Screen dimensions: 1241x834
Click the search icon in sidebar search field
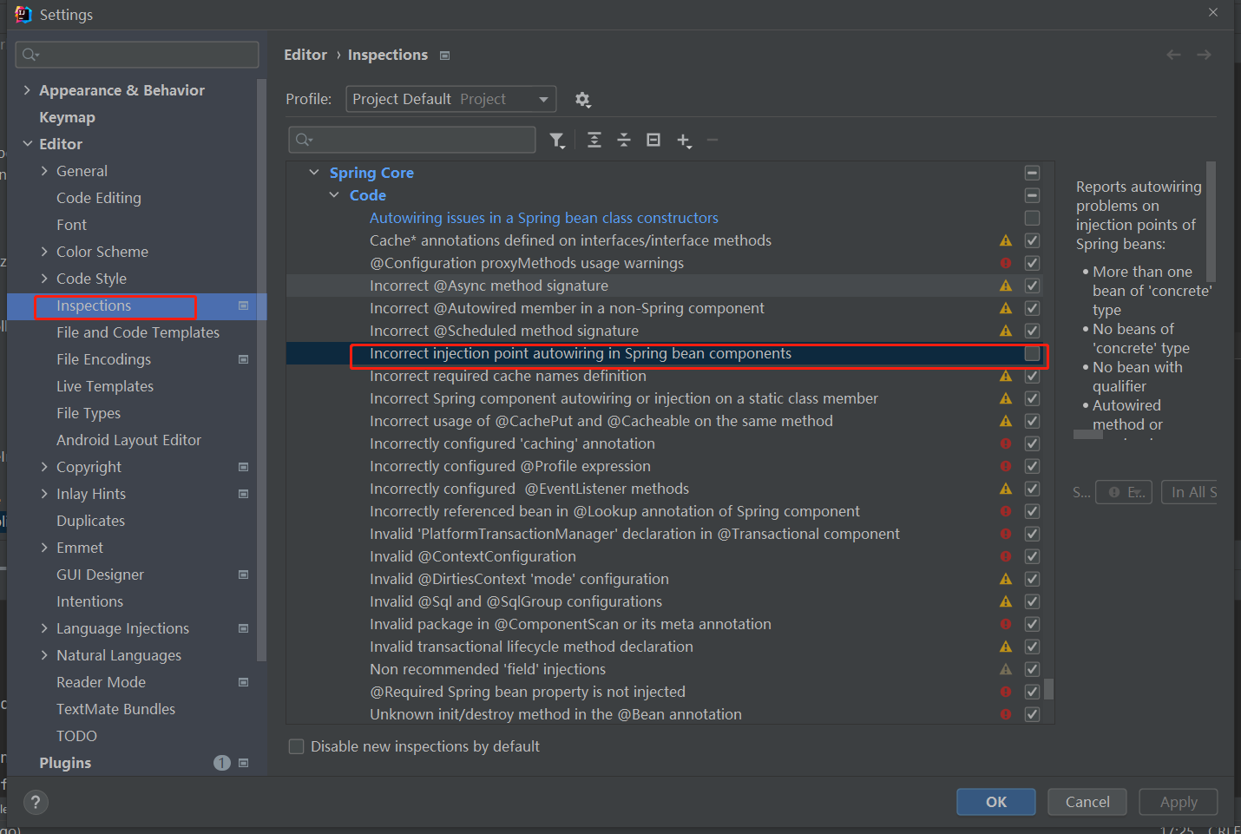tap(30, 55)
